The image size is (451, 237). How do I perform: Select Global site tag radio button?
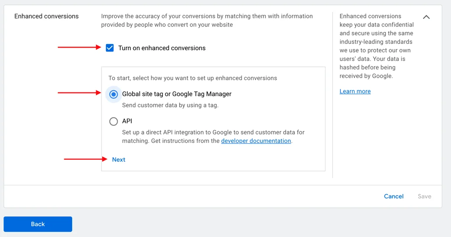(x=114, y=94)
